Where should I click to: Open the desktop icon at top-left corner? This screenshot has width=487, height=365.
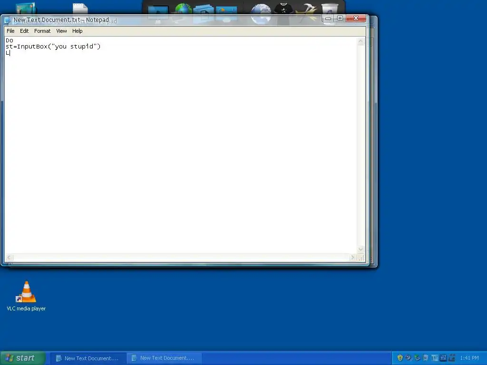26,9
